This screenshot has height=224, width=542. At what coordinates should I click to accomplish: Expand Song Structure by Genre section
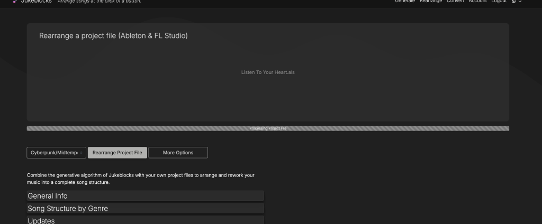click(x=145, y=209)
